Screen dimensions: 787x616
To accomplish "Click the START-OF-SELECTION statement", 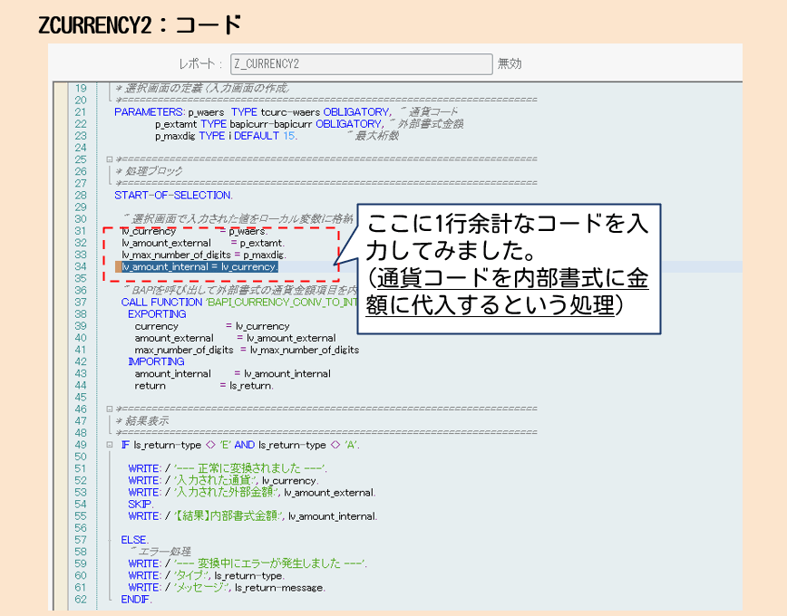I will point(173,195).
